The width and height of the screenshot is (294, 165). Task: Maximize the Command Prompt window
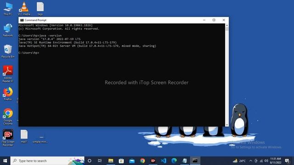click(x=214, y=20)
